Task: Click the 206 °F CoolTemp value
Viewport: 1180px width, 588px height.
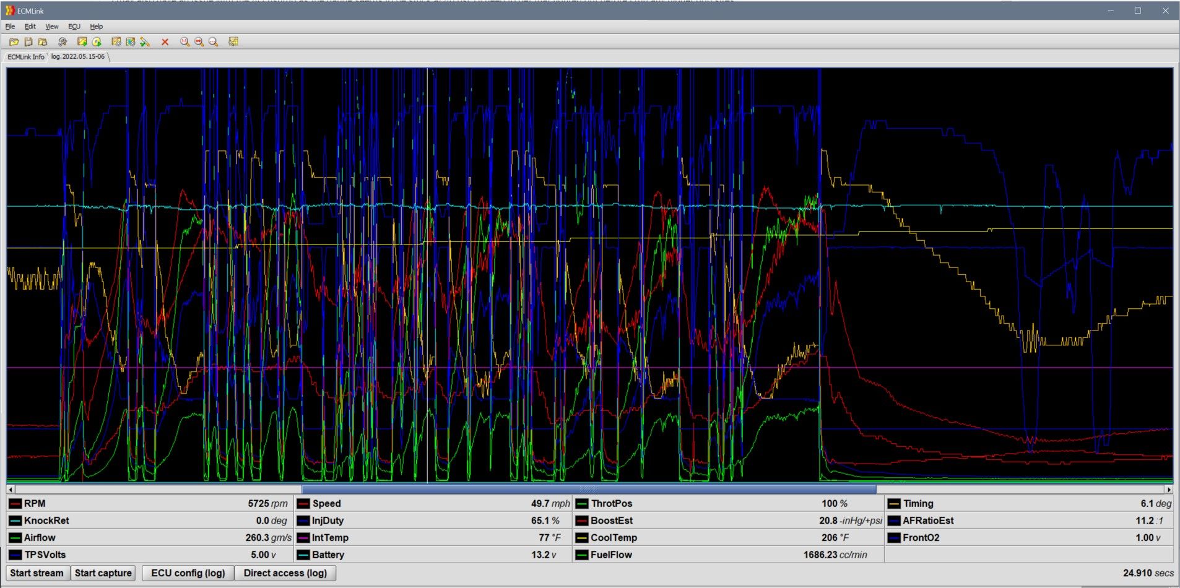Action: point(835,538)
